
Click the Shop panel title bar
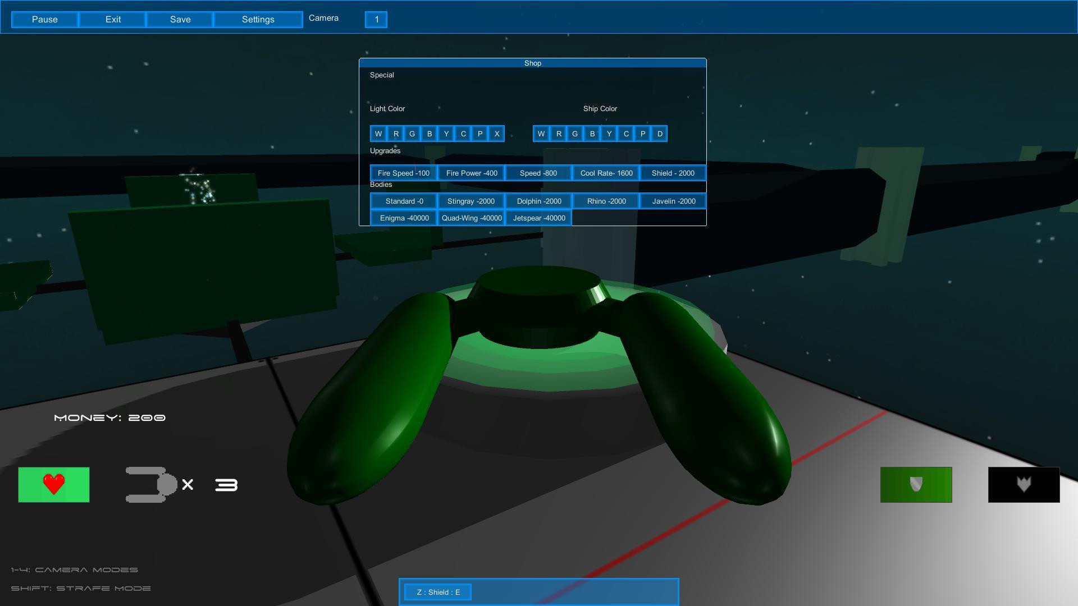tap(533, 63)
